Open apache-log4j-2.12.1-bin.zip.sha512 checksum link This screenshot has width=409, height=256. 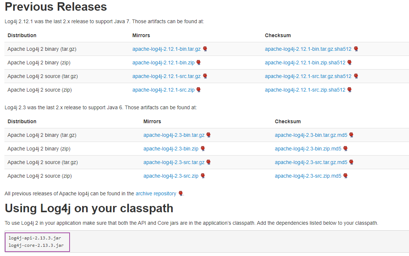pos(305,63)
